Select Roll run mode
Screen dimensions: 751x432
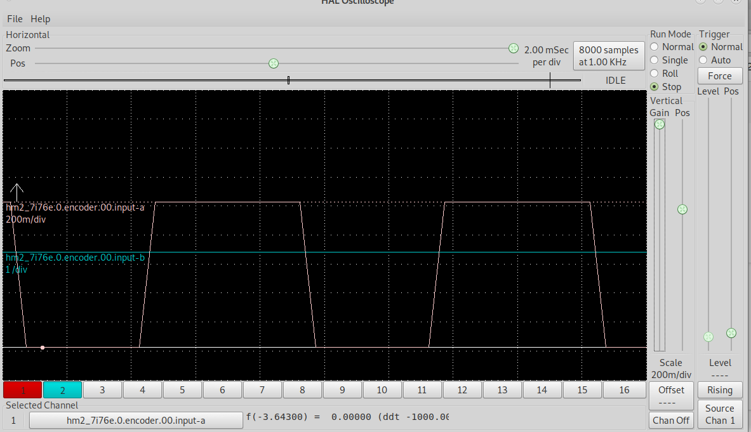pos(664,74)
